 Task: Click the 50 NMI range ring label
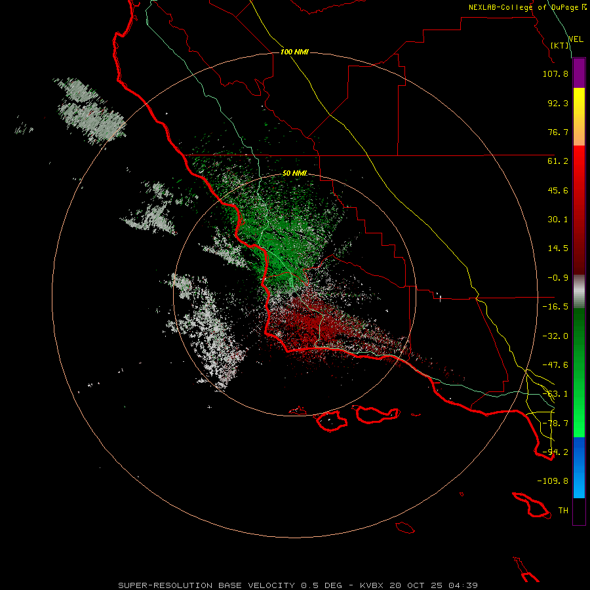[294, 173]
